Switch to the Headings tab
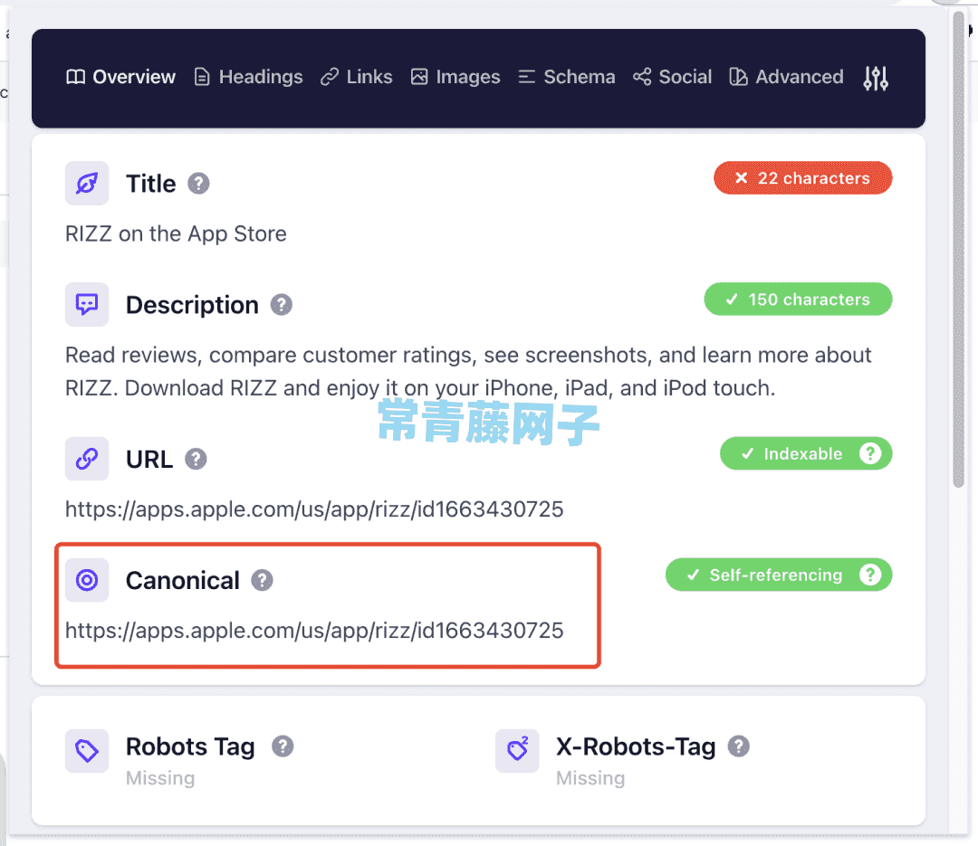This screenshot has width=978, height=846. click(x=248, y=77)
